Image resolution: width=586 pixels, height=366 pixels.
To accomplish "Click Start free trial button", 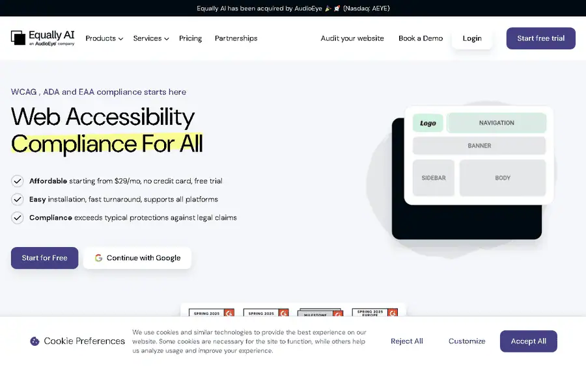I will [541, 38].
